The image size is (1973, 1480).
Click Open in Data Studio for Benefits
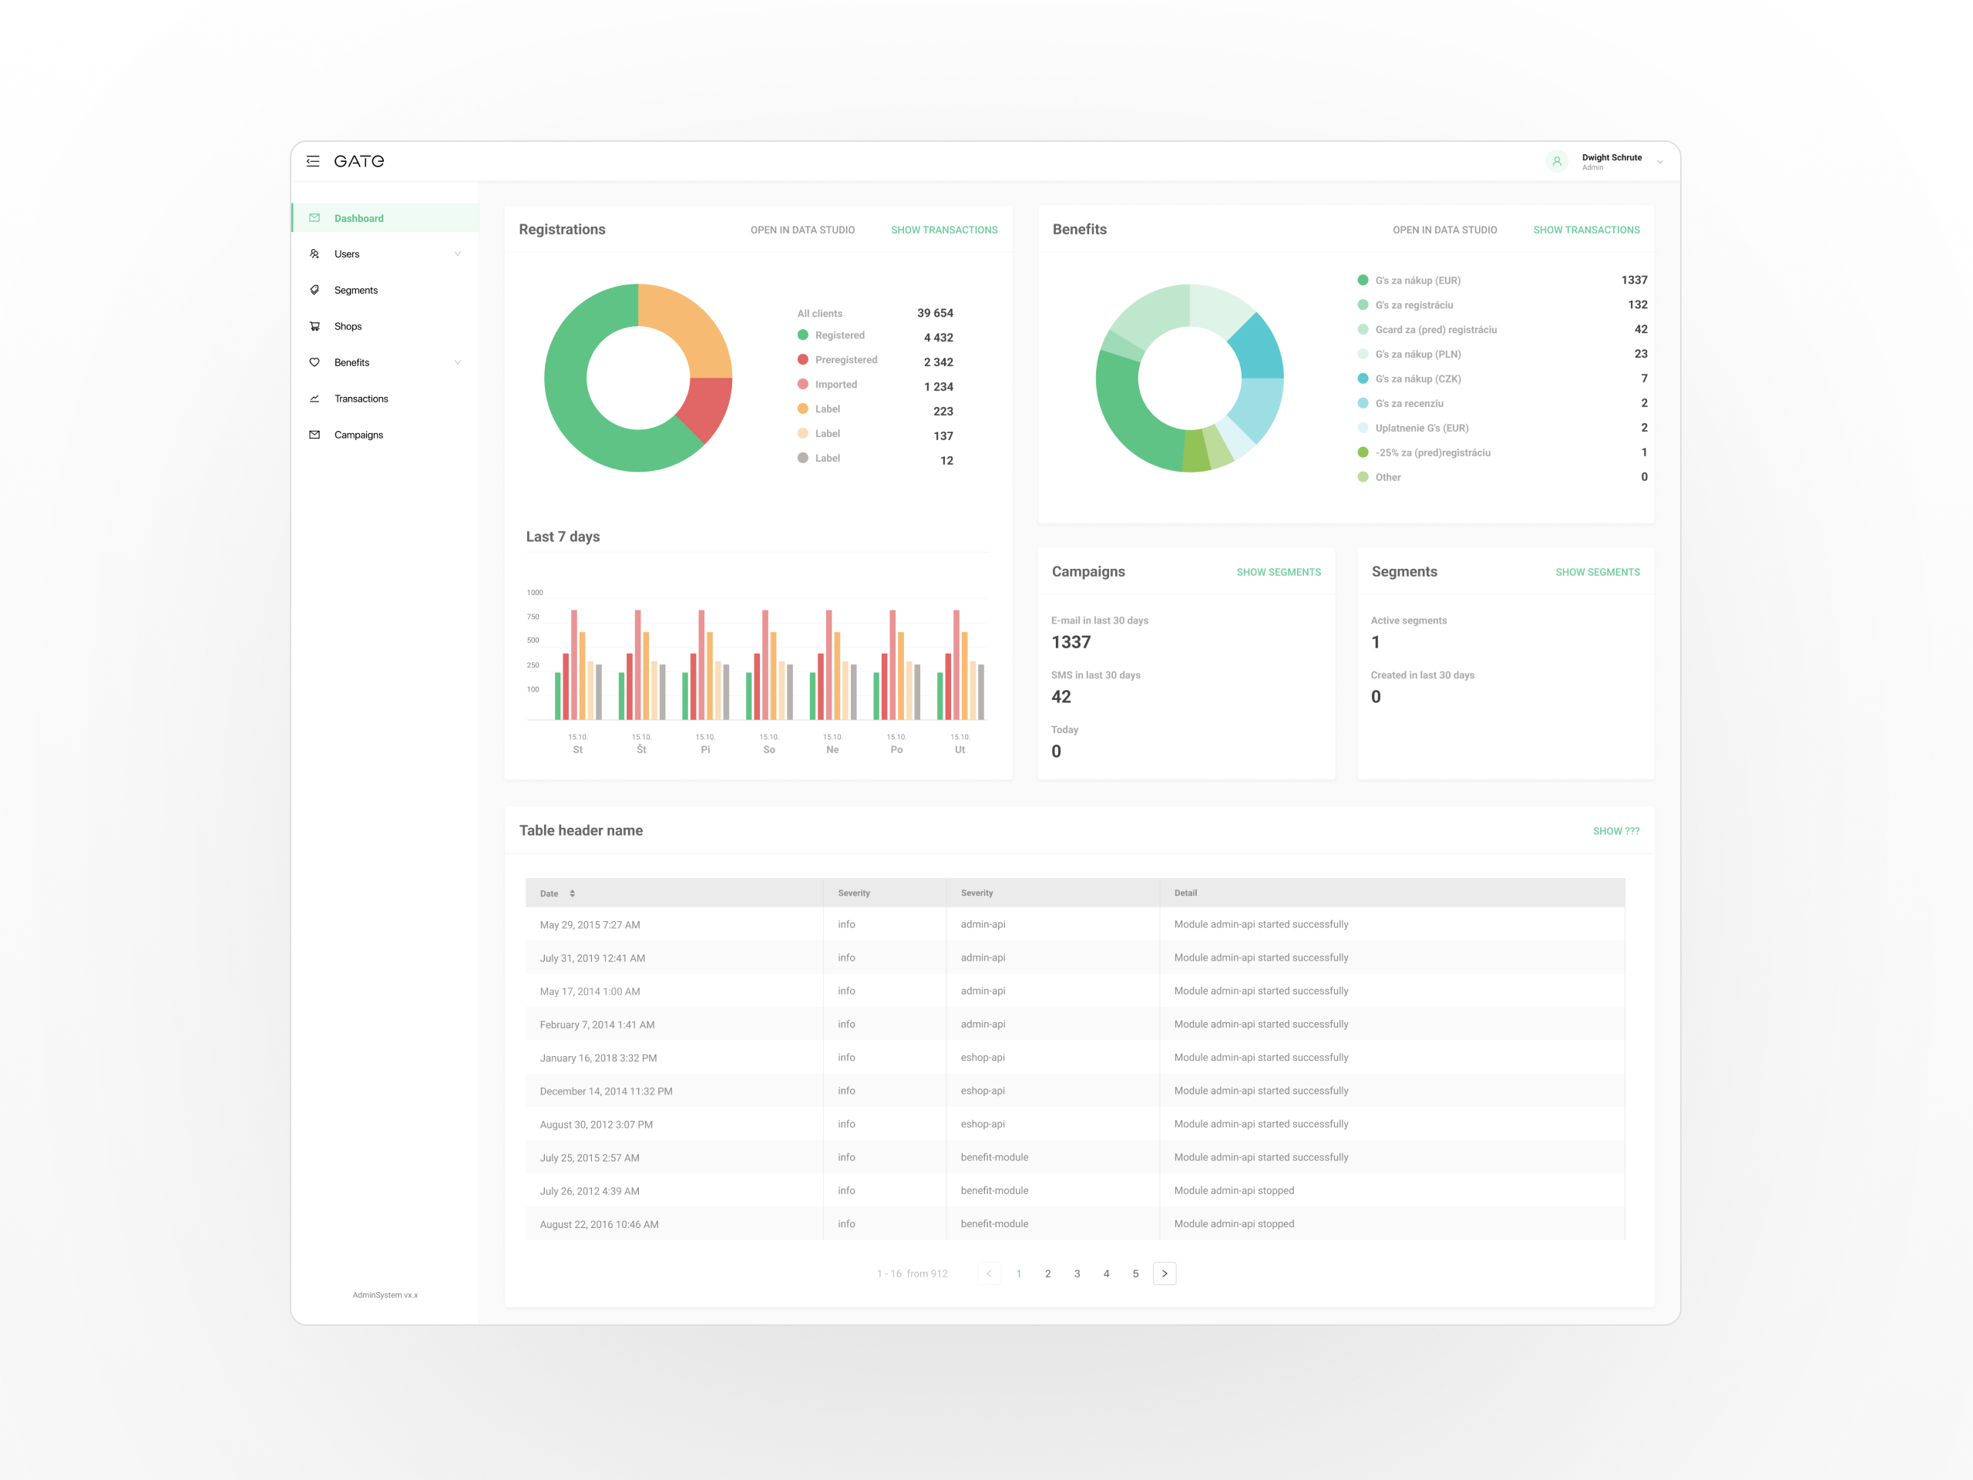click(x=1444, y=230)
